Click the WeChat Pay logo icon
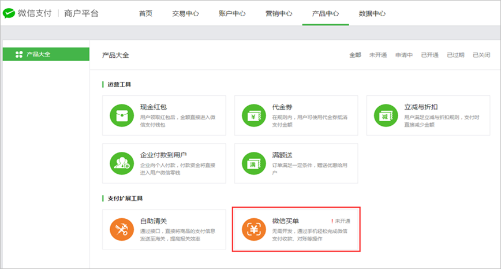The image size is (501, 269). click(x=9, y=13)
